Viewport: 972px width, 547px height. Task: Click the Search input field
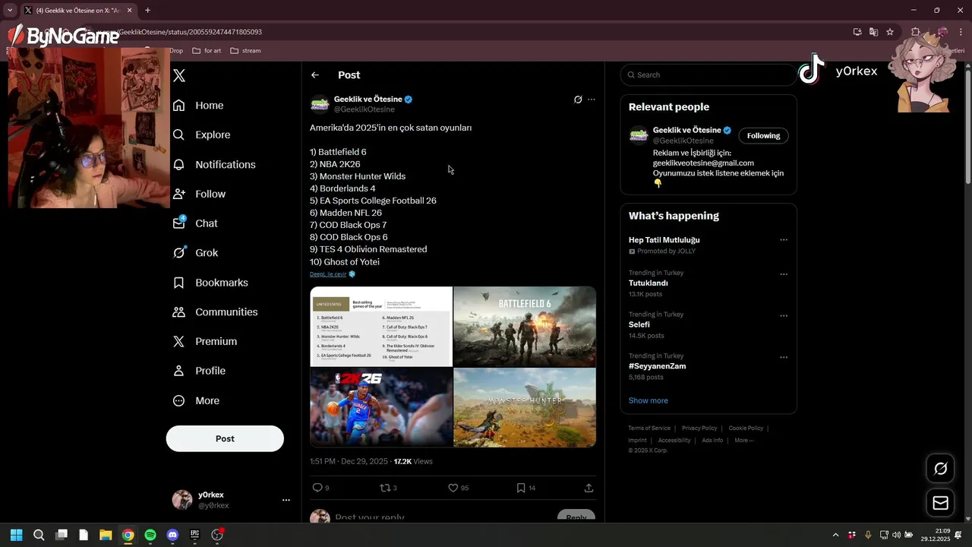[708, 74]
